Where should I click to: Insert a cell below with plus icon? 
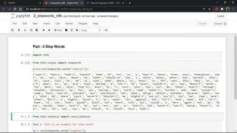(x=19, y=30)
